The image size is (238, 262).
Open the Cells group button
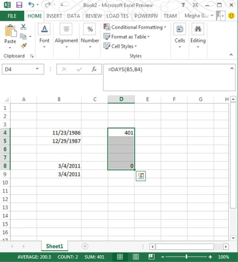coord(180,36)
